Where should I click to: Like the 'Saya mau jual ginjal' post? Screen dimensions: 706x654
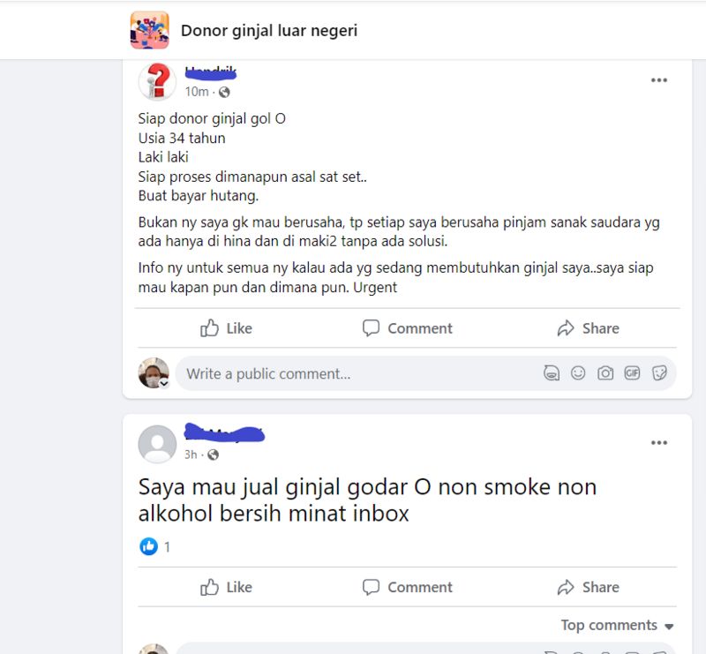[x=226, y=587]
